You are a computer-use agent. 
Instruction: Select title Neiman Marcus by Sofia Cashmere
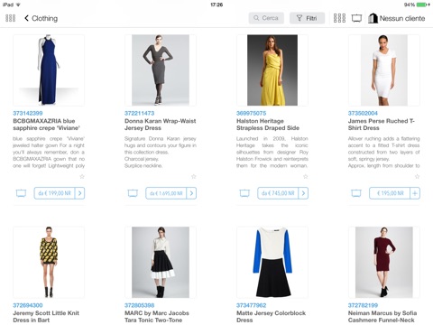coord(382,317)
